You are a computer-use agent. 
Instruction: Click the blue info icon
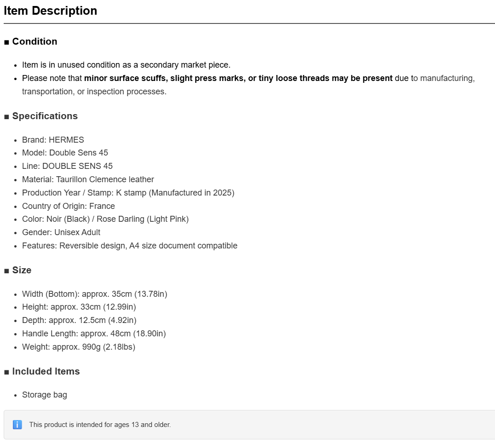[x=17, y=425]
